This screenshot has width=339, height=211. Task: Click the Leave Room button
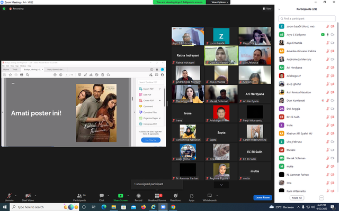[263, 197]
